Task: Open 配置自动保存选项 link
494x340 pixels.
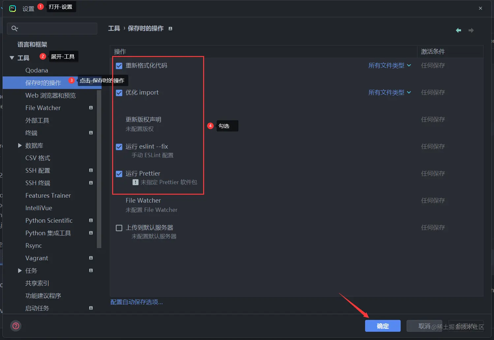Action: coord(136,302)
